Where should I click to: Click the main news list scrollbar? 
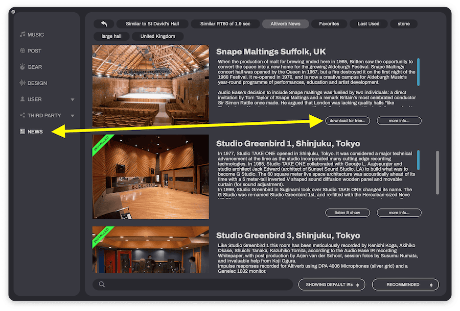pyautogui.click(x=438, y=173)
